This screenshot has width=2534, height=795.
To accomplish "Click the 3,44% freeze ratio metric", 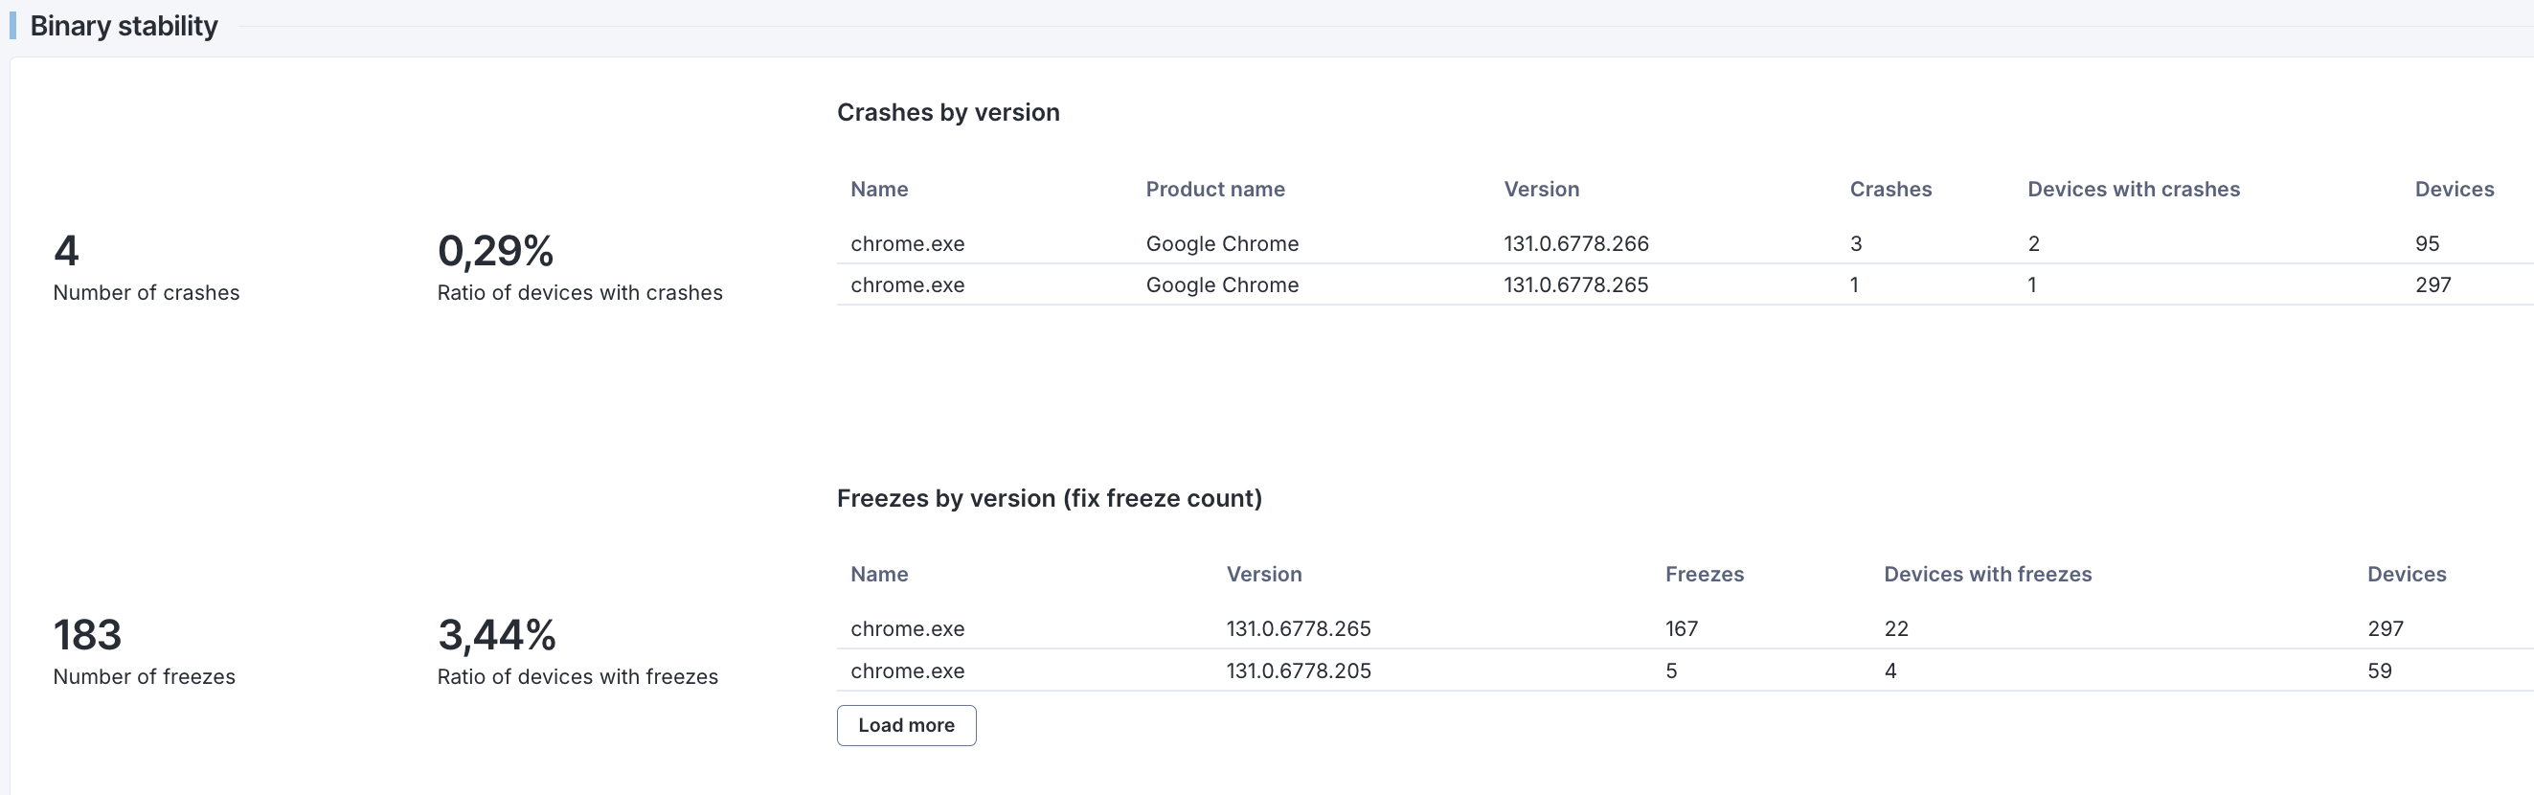I will [496, 635].
